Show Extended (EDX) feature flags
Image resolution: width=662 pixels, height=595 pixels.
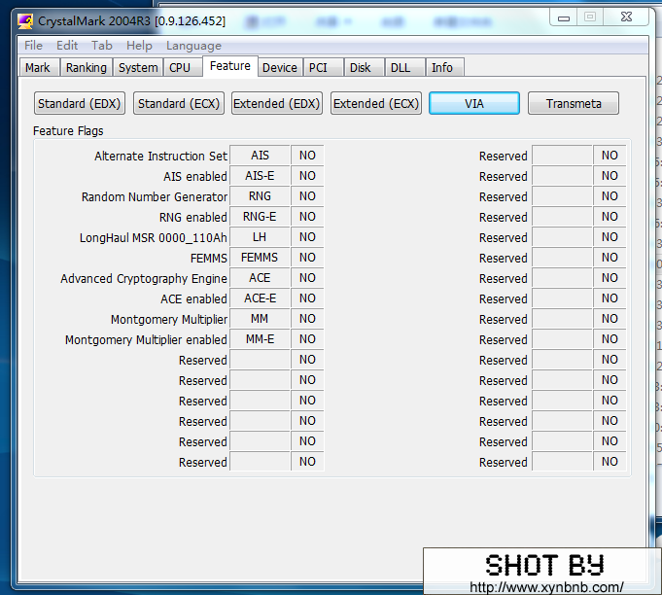tap(277, 103)
